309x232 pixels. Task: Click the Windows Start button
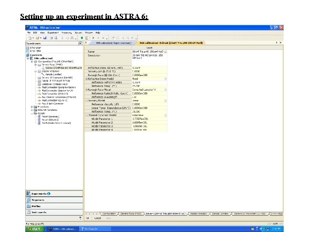(34, 229)
